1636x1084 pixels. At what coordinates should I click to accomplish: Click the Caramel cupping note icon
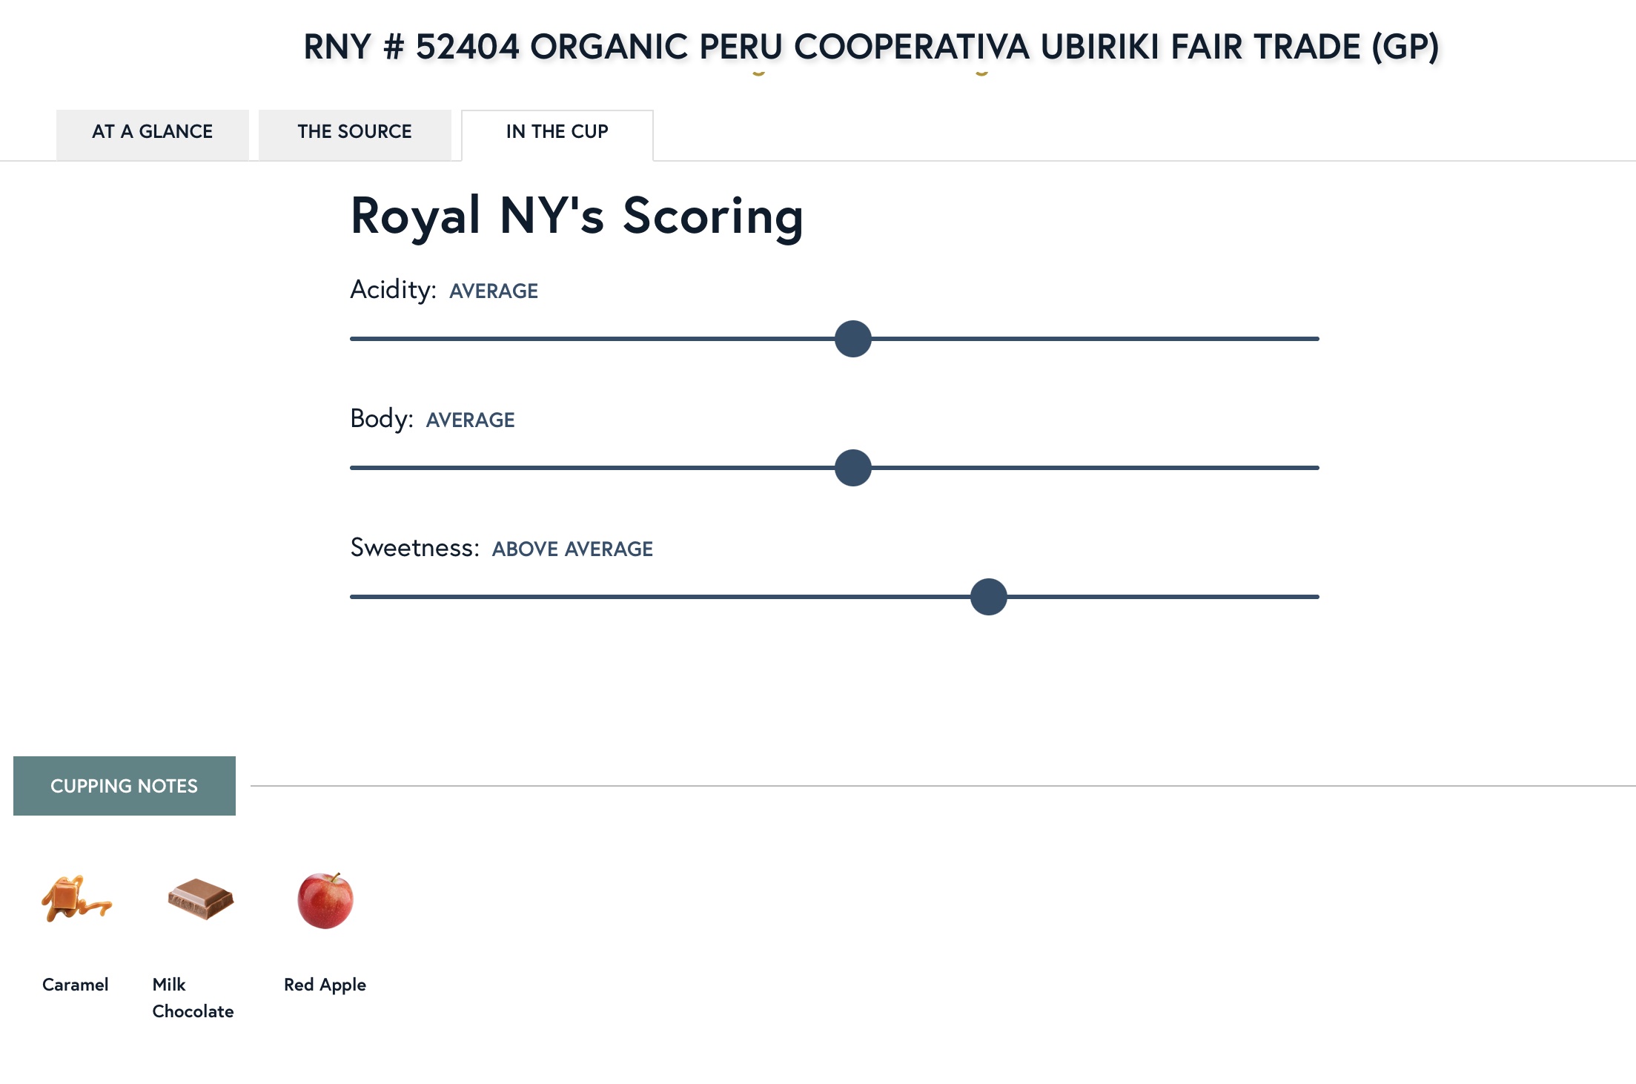click(x=76, y=899)
